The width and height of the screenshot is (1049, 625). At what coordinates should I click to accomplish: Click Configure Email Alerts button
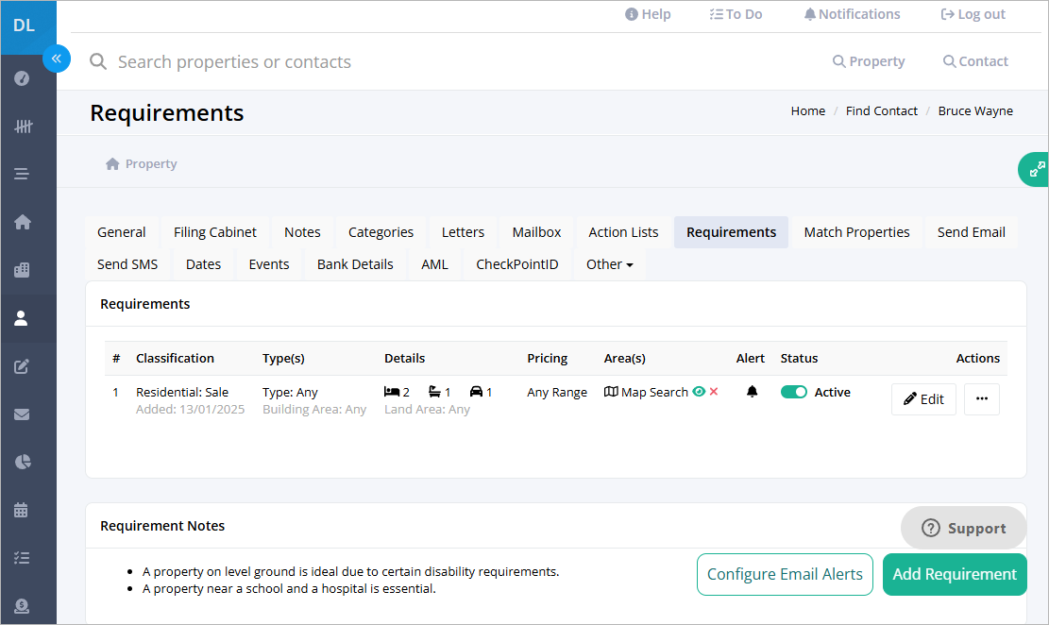click(785, 574)
